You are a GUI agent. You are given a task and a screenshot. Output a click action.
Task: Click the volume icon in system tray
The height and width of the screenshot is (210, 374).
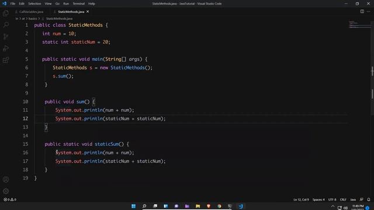coord(345,208)
